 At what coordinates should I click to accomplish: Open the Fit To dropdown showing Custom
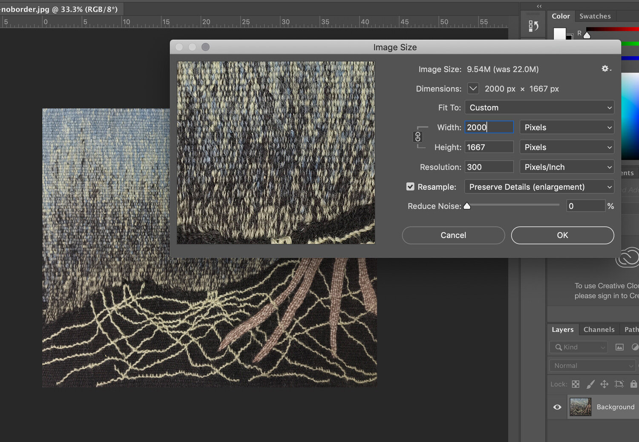[x=539, y=107]
